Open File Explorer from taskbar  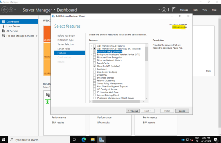(93, 140)
